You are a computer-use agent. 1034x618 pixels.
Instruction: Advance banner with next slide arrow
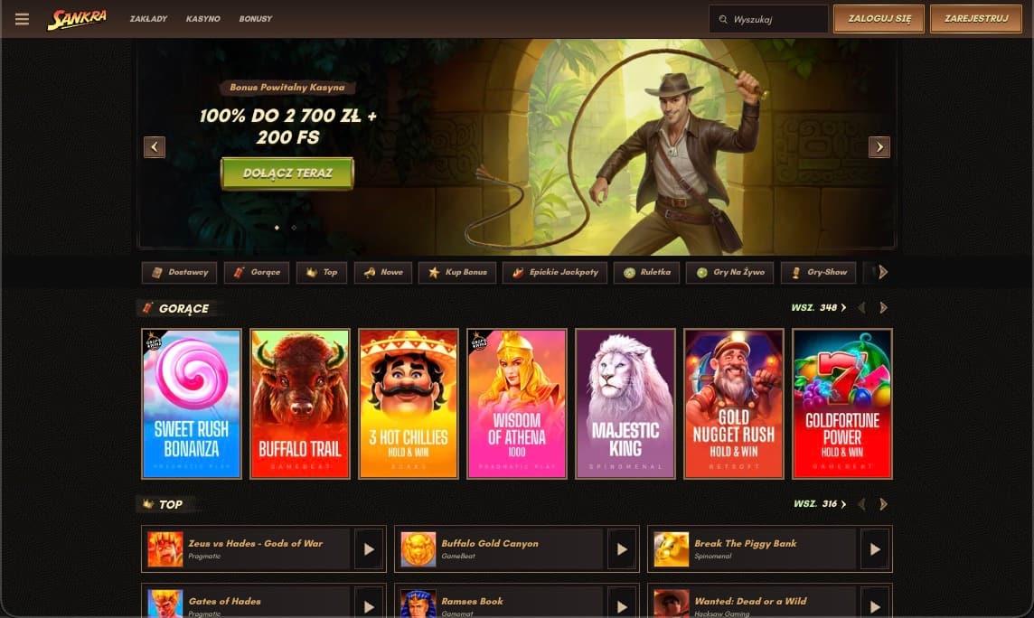pyautogui.click(x=879, y=147)
